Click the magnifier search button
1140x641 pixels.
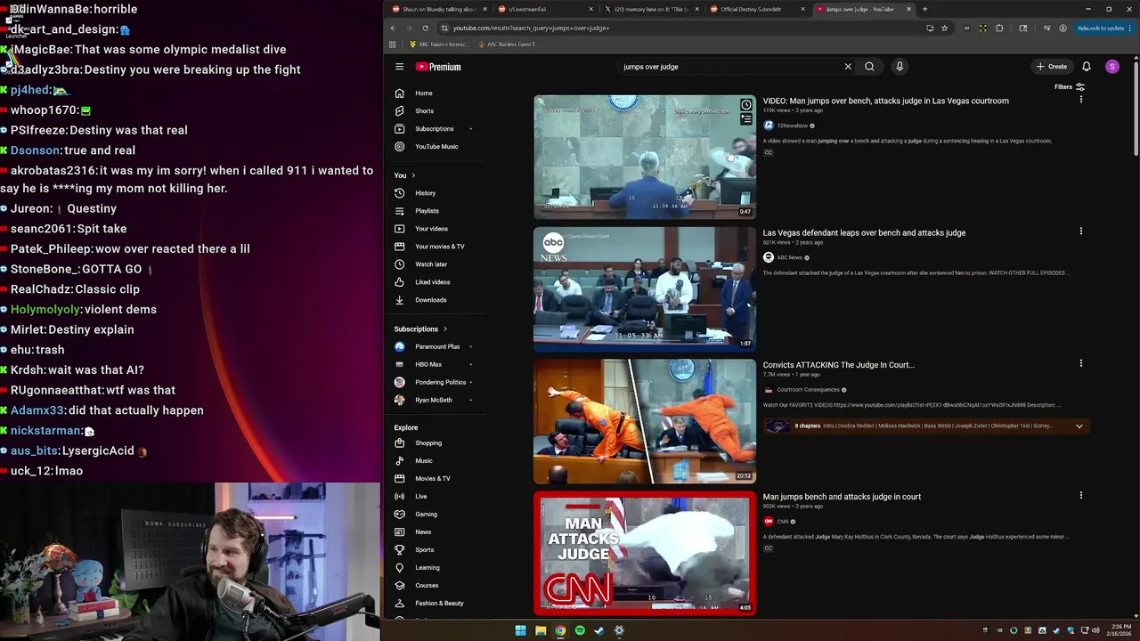click(x=869, y=67)
